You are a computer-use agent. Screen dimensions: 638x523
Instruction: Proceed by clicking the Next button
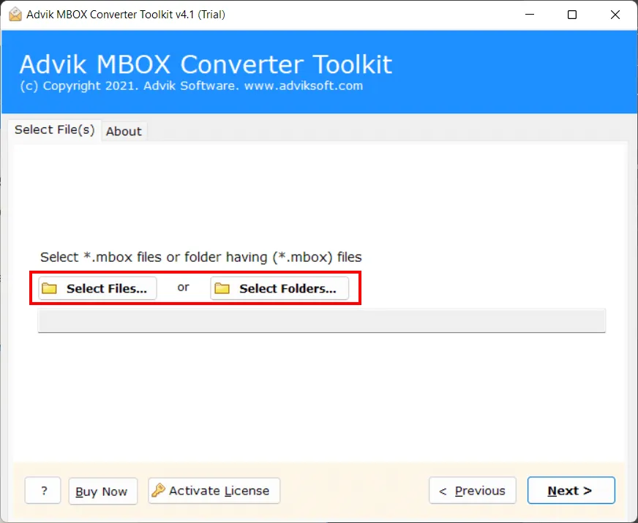click(571, 490)
